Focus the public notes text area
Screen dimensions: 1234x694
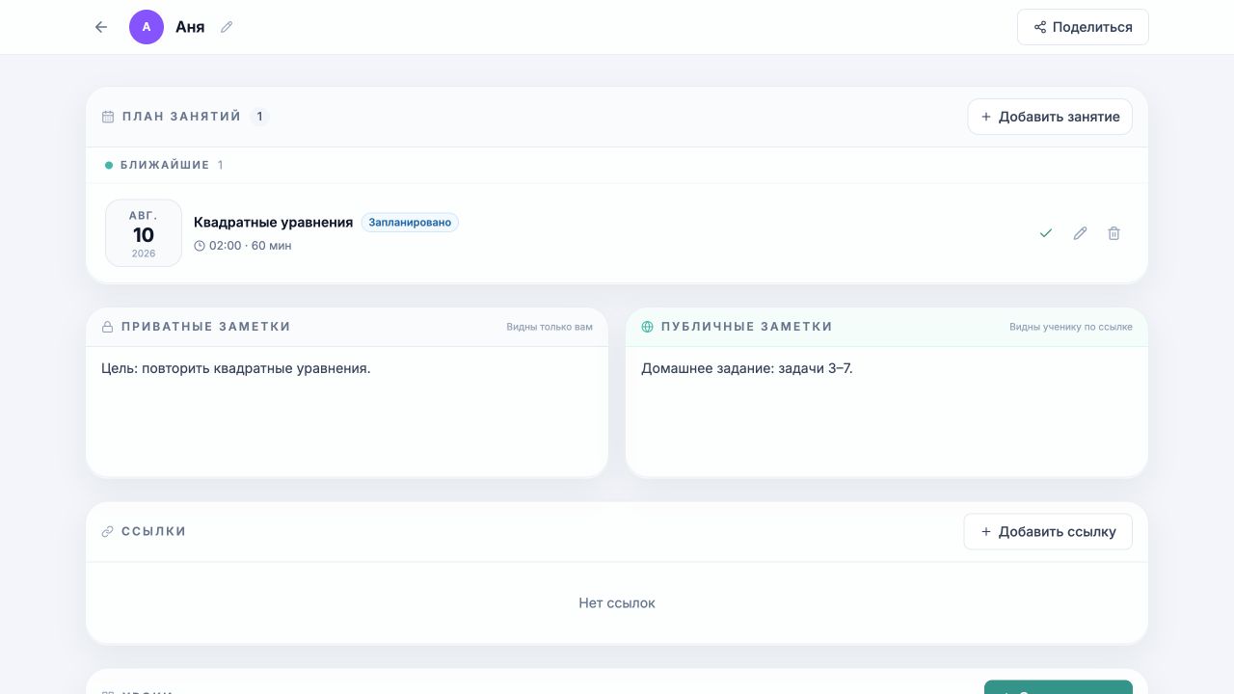887,412
